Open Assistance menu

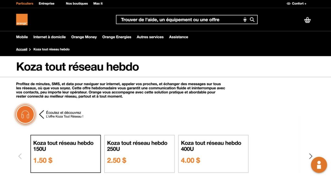[178, 37]
